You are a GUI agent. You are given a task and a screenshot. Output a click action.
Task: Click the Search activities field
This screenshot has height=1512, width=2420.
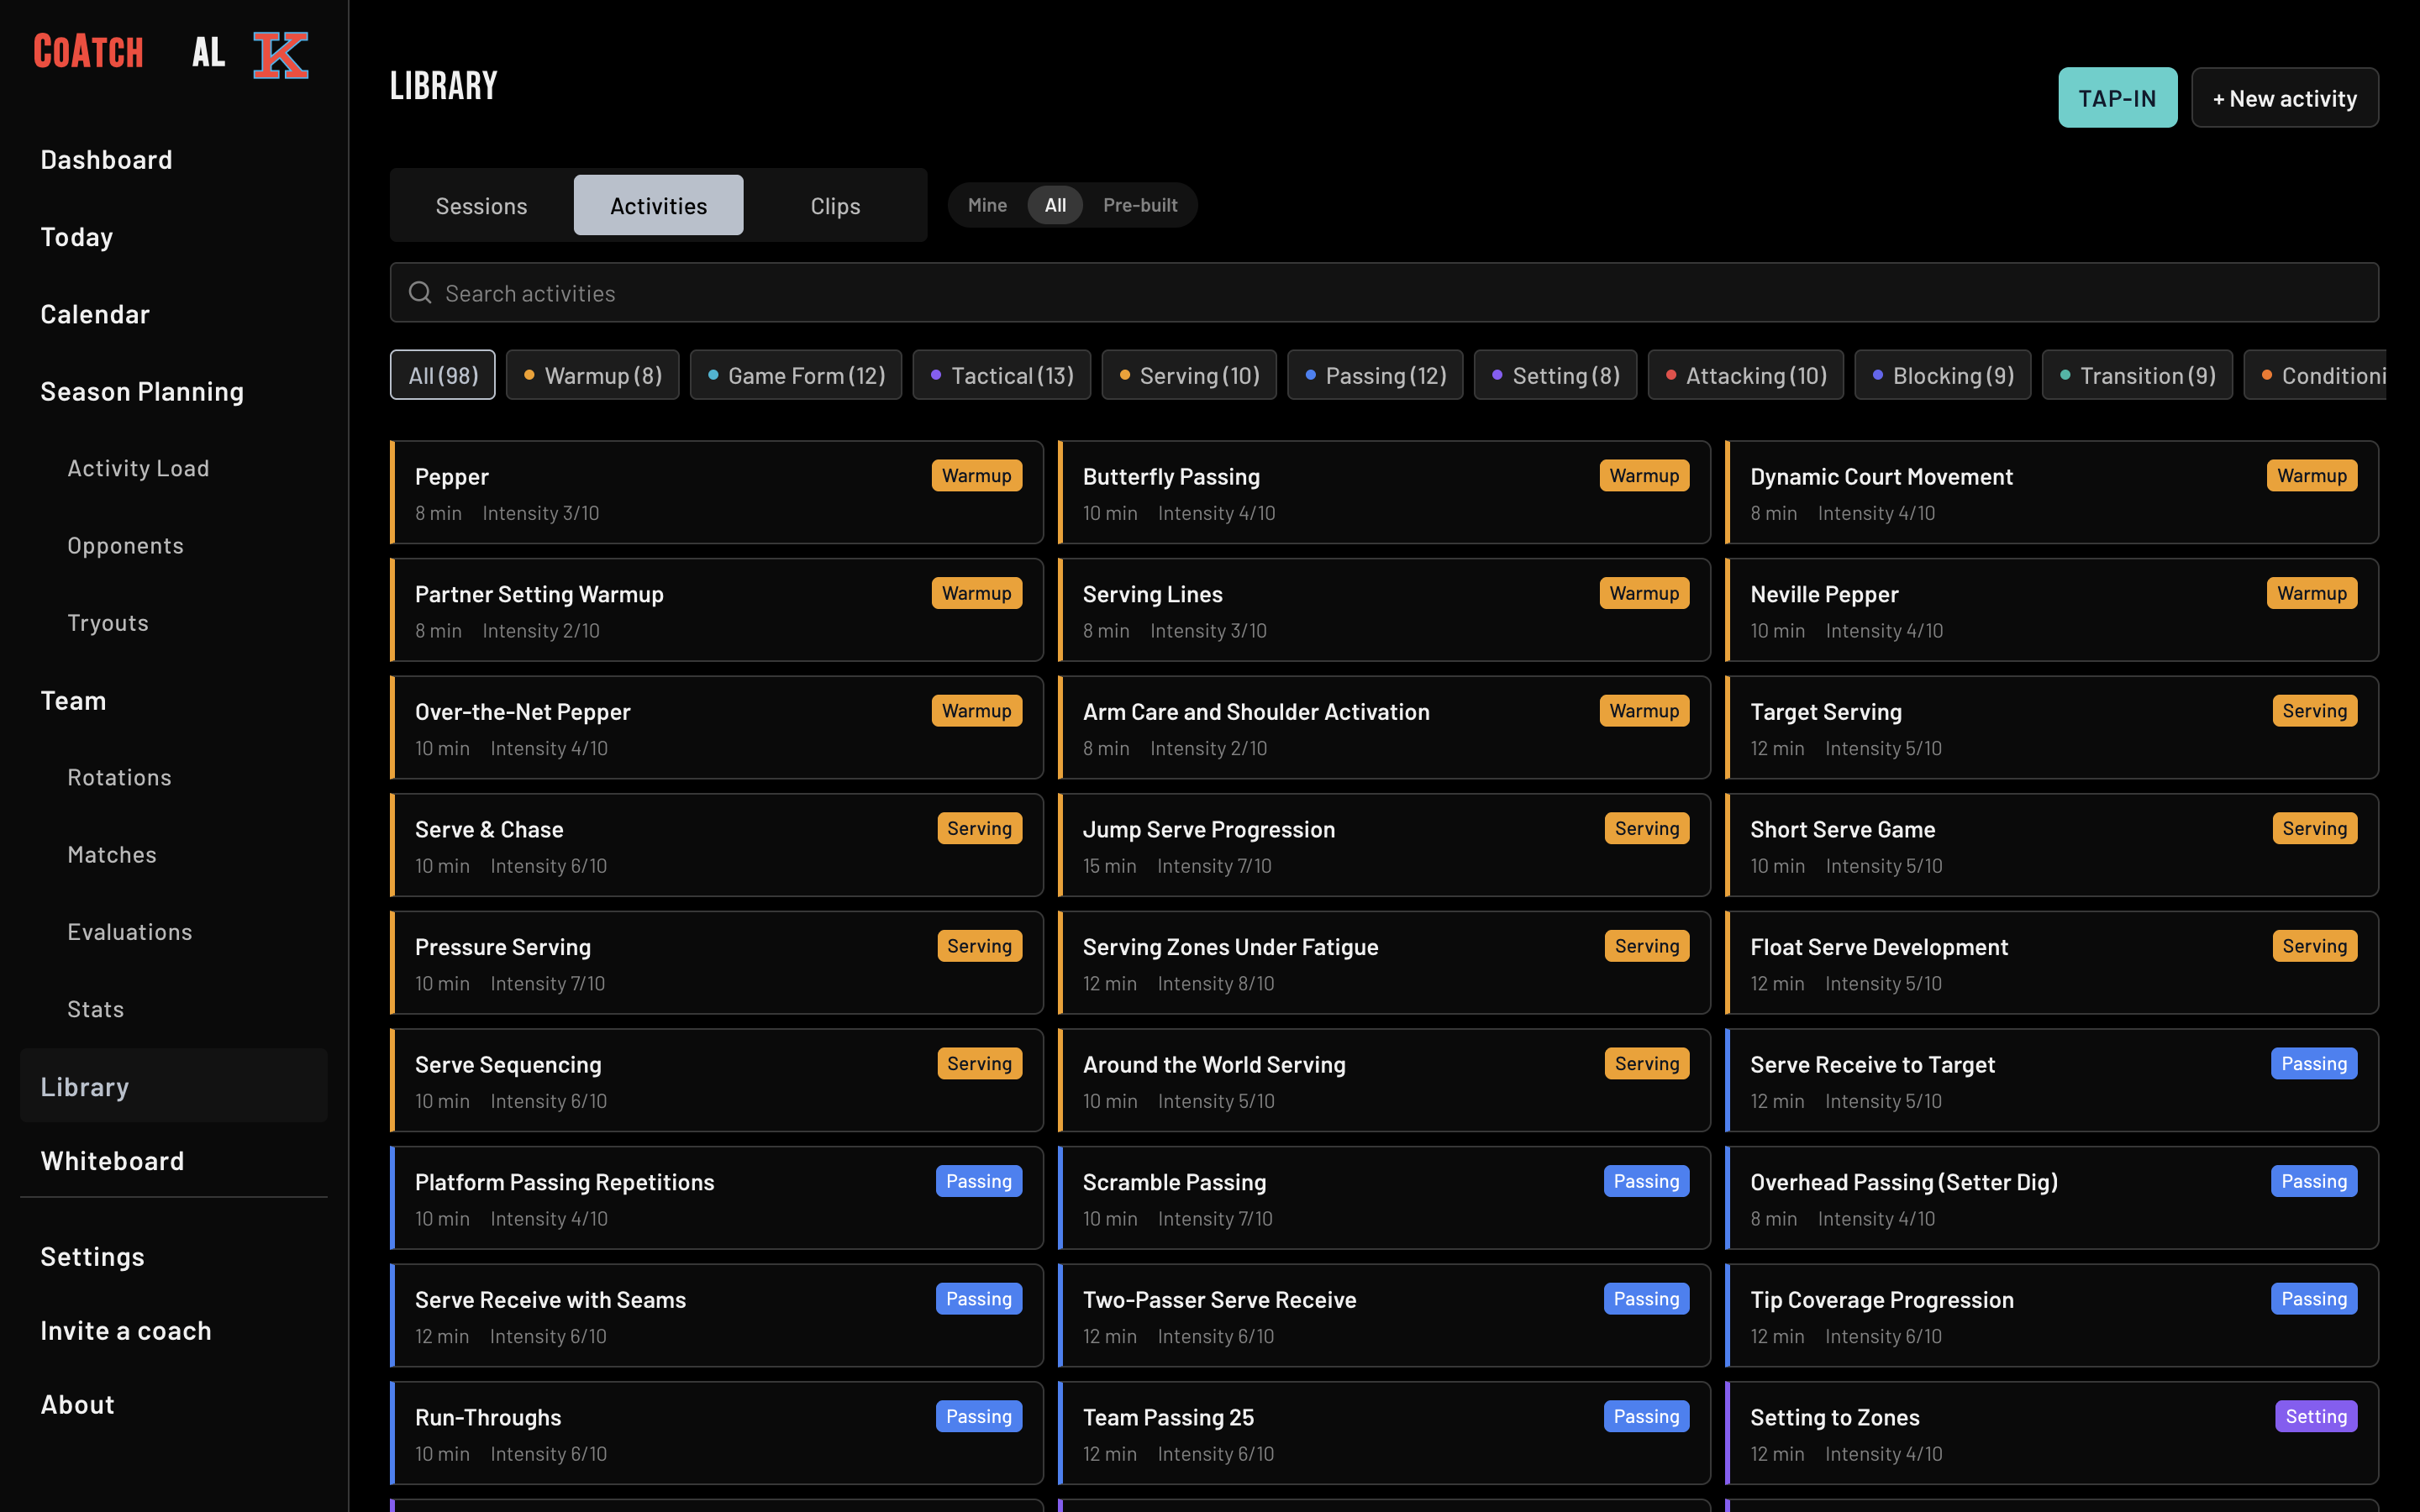[x=1384, y=292]
